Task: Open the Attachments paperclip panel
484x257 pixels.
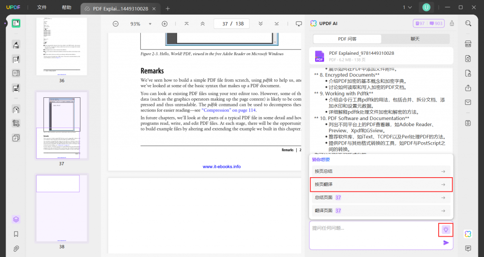Action: (x=16, y=248)
